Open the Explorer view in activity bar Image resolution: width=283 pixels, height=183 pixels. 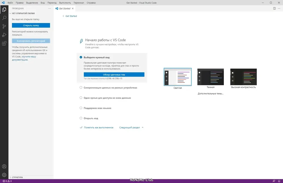click(x=4, y=9)
